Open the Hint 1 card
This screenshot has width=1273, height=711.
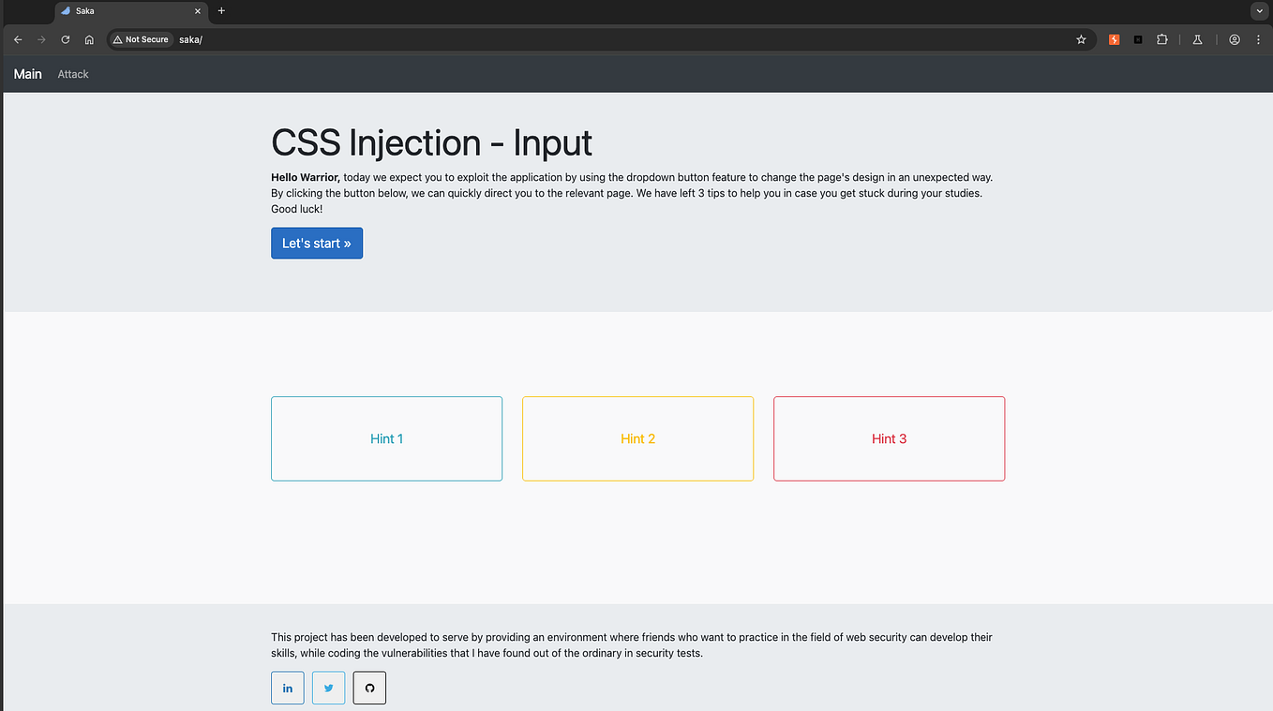tap(386, 438)
